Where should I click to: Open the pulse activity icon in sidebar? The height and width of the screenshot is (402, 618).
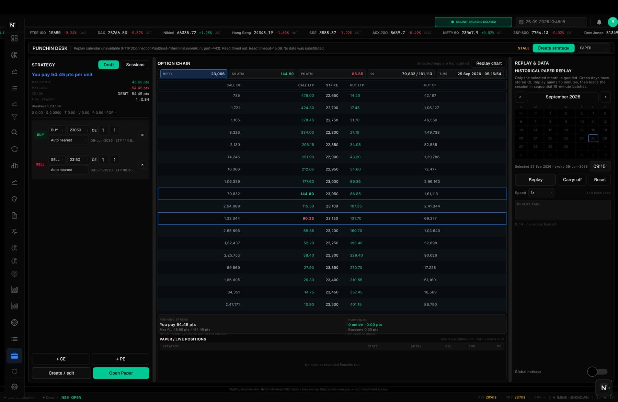[14, 232]
